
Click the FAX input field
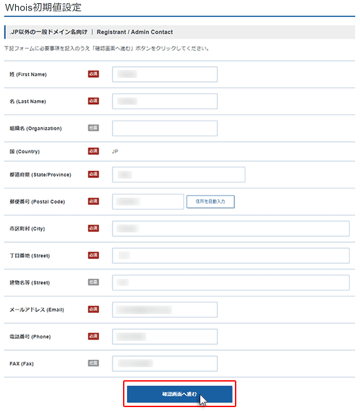coord(165,364)
